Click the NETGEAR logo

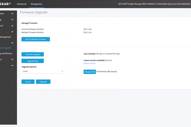coord(5,4)
